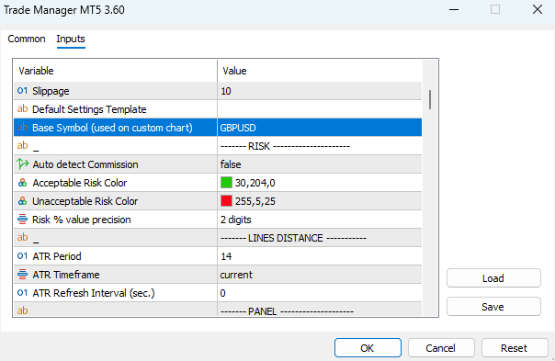The height and width of the screenshot is (361, 555).
Task: Select the 'Risk % value precision' variable name
Action: [82, 220]
